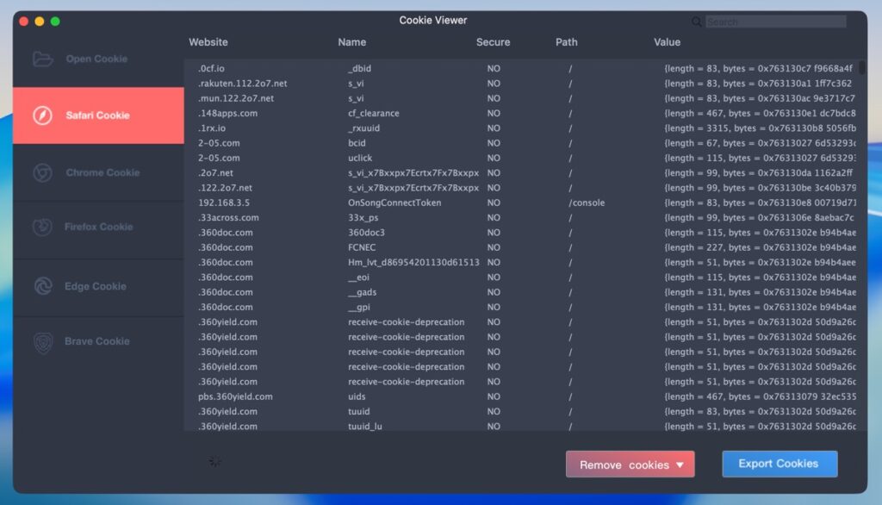Click the search magnifier icon
The image size is (882, 505).
(696, 22)
